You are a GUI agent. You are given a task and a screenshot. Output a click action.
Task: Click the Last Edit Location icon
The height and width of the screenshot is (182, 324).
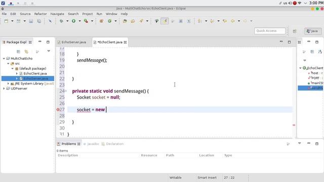tap(225, 21)
